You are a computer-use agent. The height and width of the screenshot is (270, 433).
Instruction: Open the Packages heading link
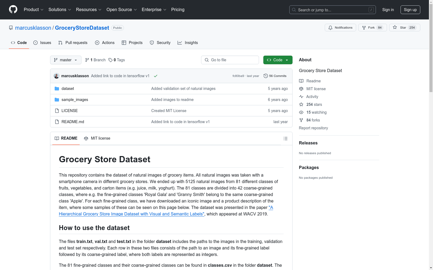(x=309, y=168)
